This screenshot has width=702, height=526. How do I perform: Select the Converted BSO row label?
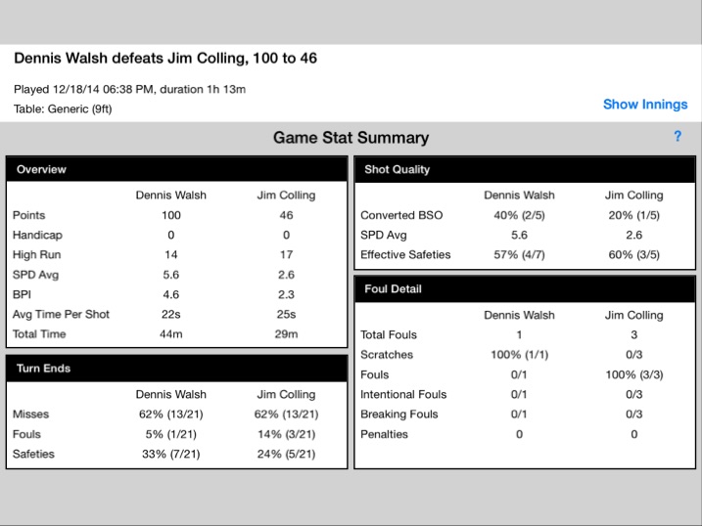point(401,215)
